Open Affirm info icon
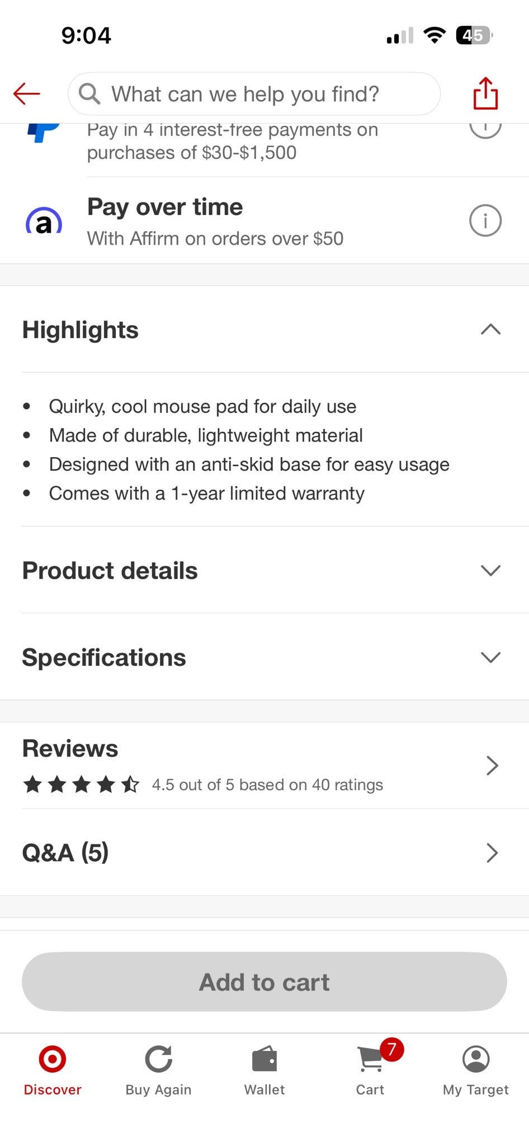This screenshot has height=1146, width=529. coord(485,220)
